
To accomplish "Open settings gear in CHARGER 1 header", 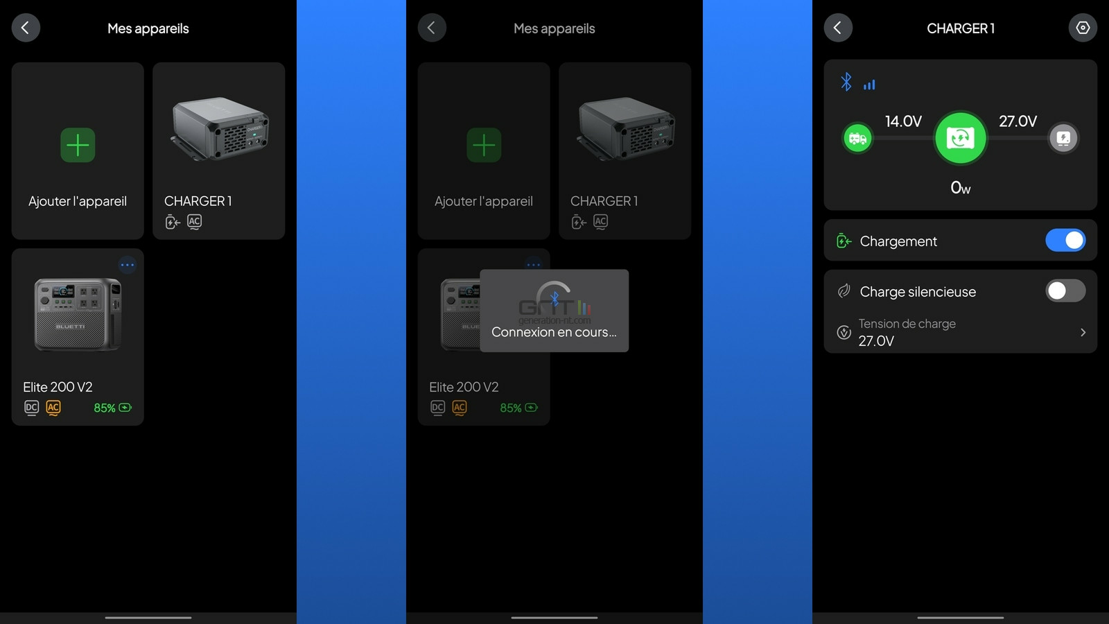I will 1082,28.
